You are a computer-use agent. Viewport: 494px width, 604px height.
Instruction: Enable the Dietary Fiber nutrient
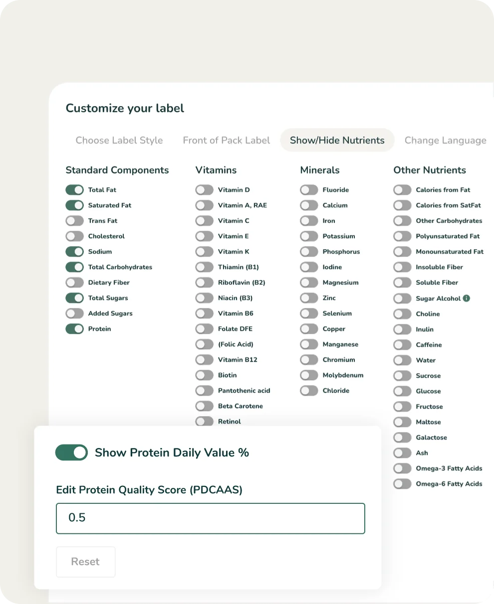pyautogui.click(x=74, y=283)
